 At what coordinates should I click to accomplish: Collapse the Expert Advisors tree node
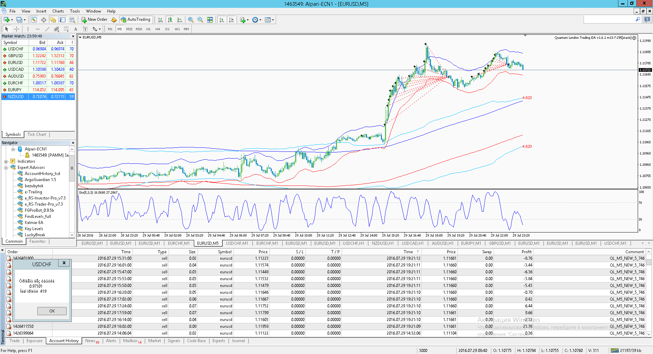click(x=6, y=167)
